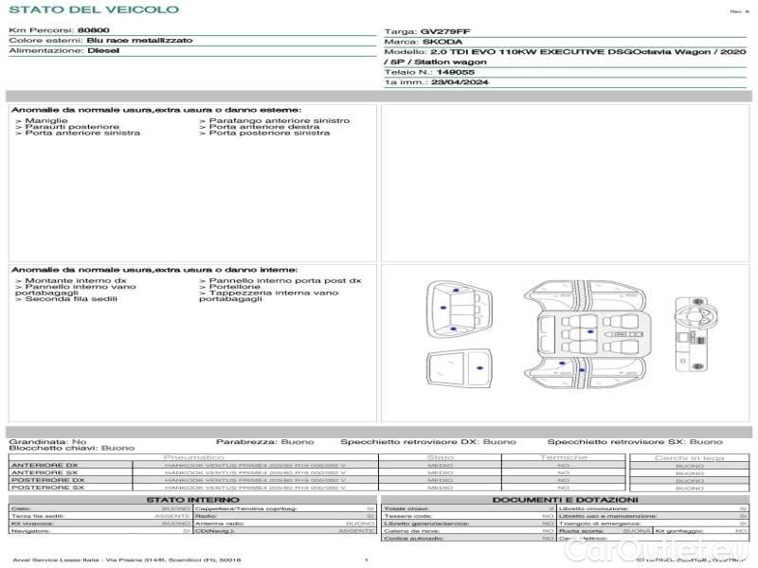Click the Targa value GV279FF
The image size is (758, 568).
coord(445,31)
